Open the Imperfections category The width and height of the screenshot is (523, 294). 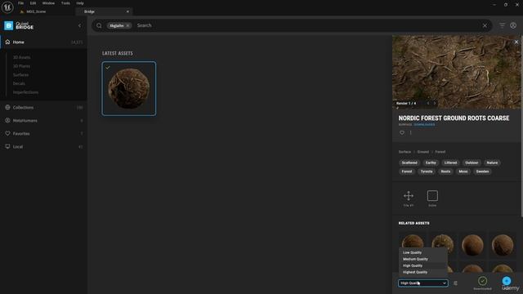tap(25, 92)
